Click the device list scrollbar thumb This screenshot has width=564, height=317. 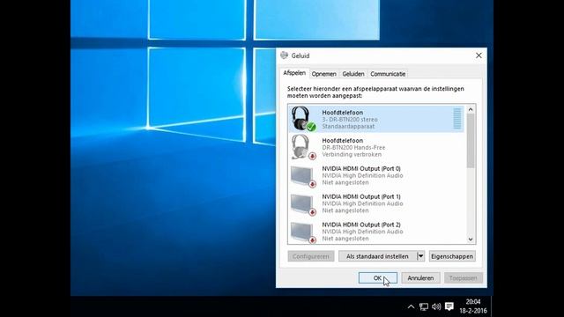click(471, 141)
